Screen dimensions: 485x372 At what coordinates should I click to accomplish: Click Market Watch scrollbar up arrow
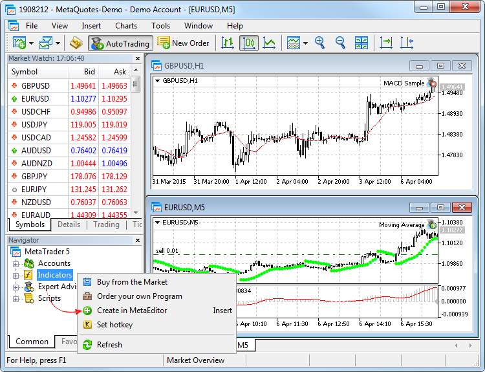point(136,71)
